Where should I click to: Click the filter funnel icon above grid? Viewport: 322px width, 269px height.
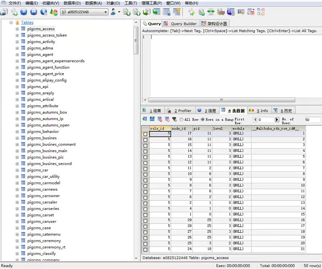[174, 119]
